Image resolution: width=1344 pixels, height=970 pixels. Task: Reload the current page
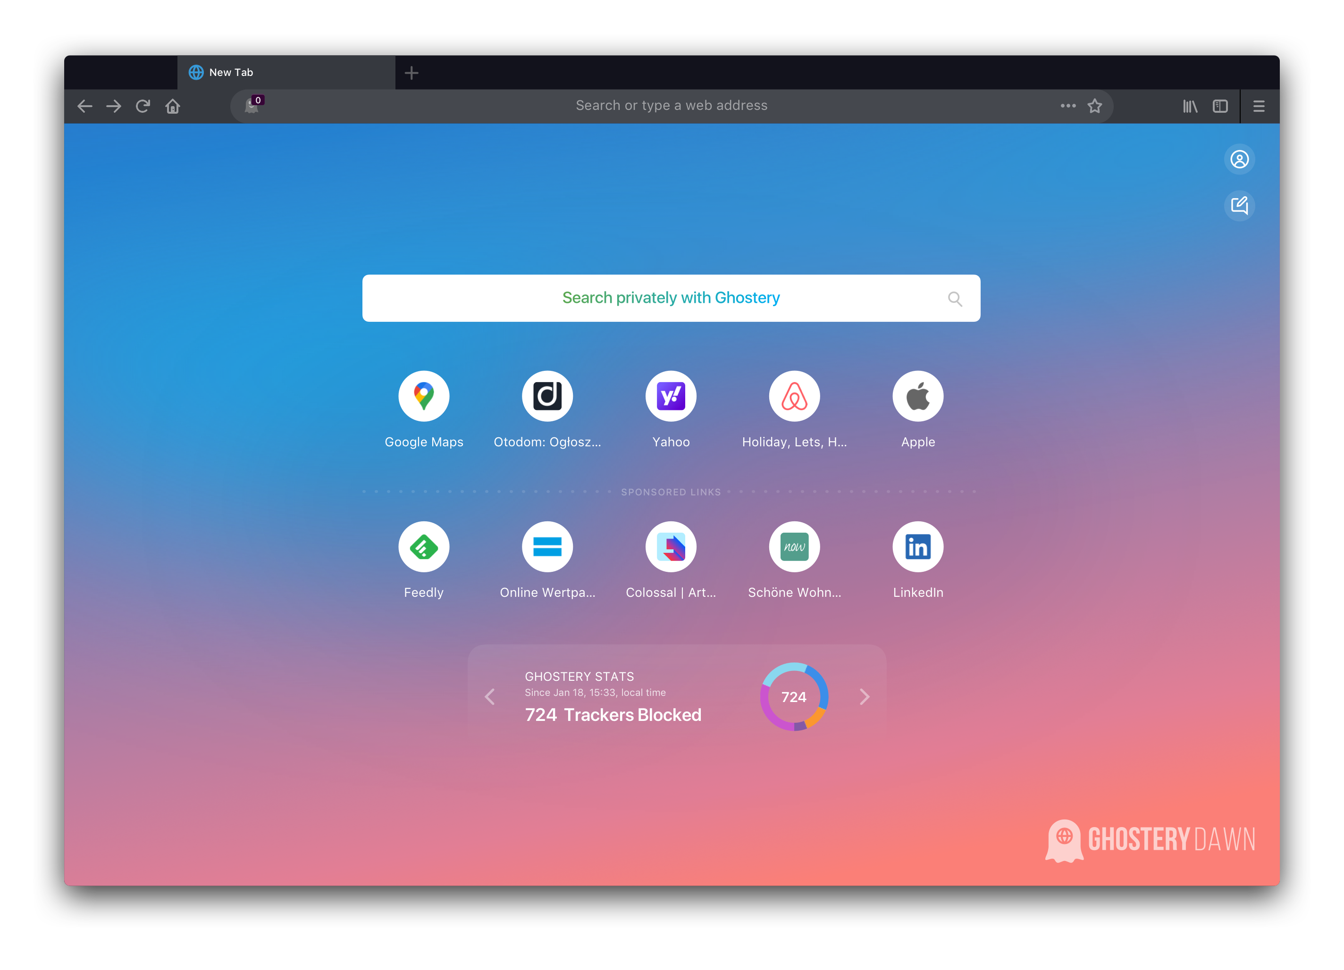pyautogui.click(x=143, y=106)
